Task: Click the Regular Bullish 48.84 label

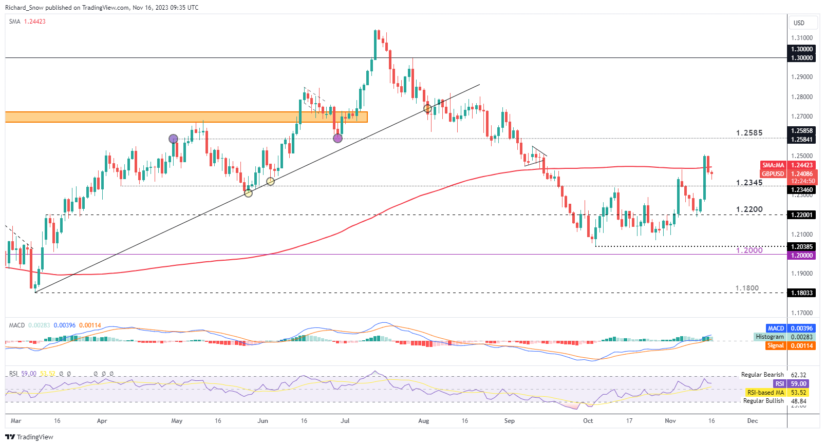Action: 775,401
